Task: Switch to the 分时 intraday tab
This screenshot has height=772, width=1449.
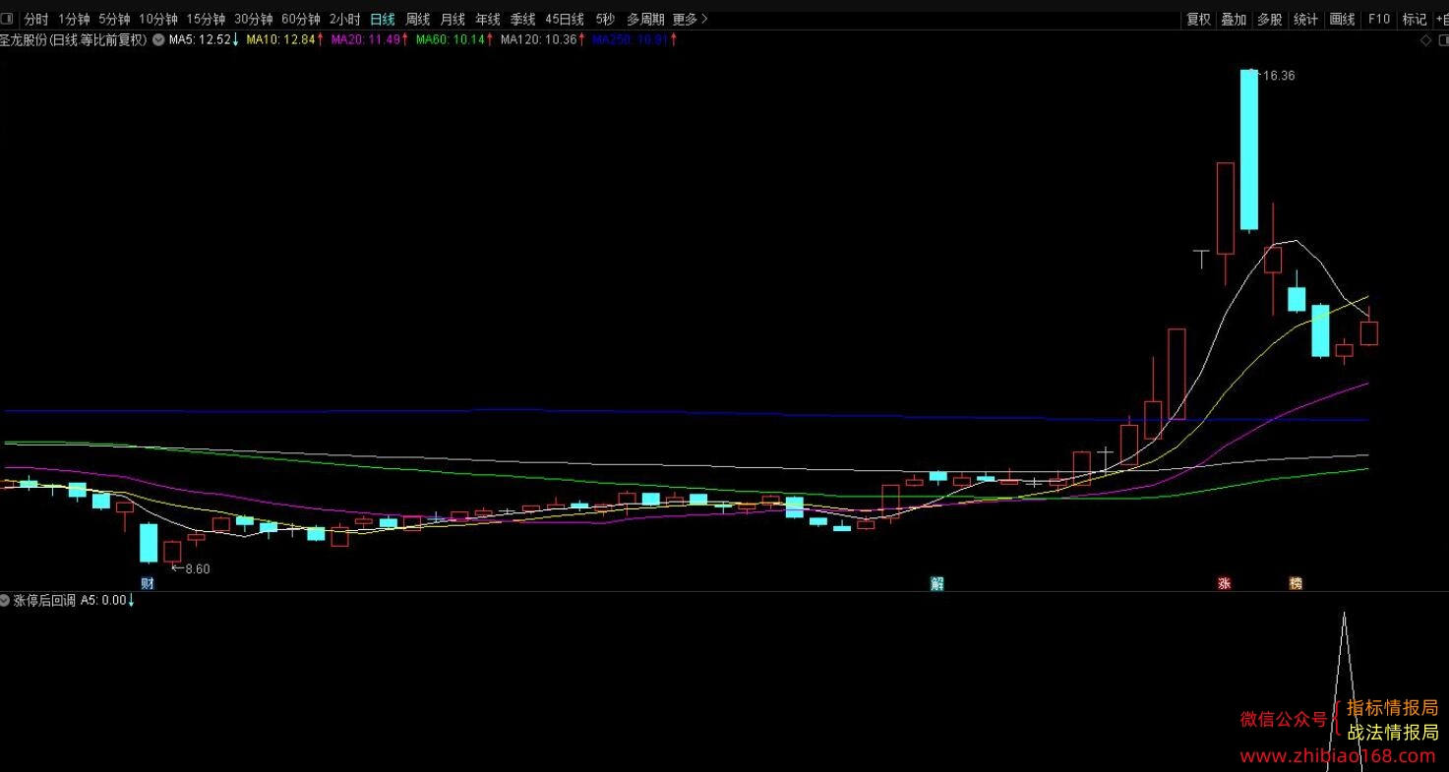Action: pos(35,19)
